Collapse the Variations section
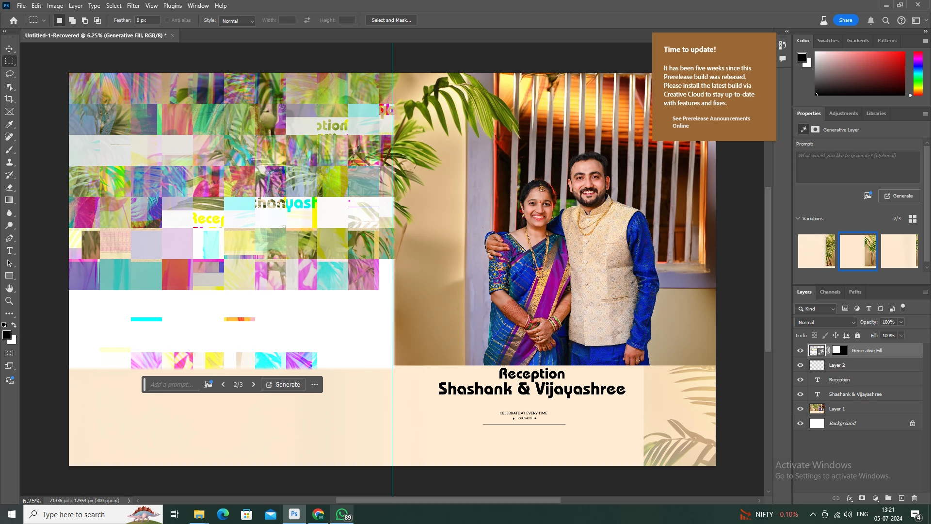 click(798, 219)
